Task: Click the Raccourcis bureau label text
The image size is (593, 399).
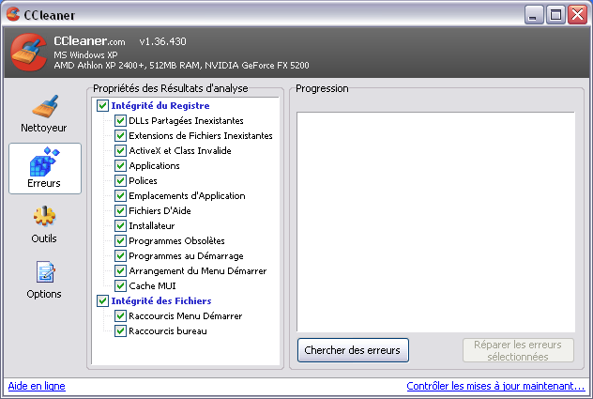Action: (168, 331)
